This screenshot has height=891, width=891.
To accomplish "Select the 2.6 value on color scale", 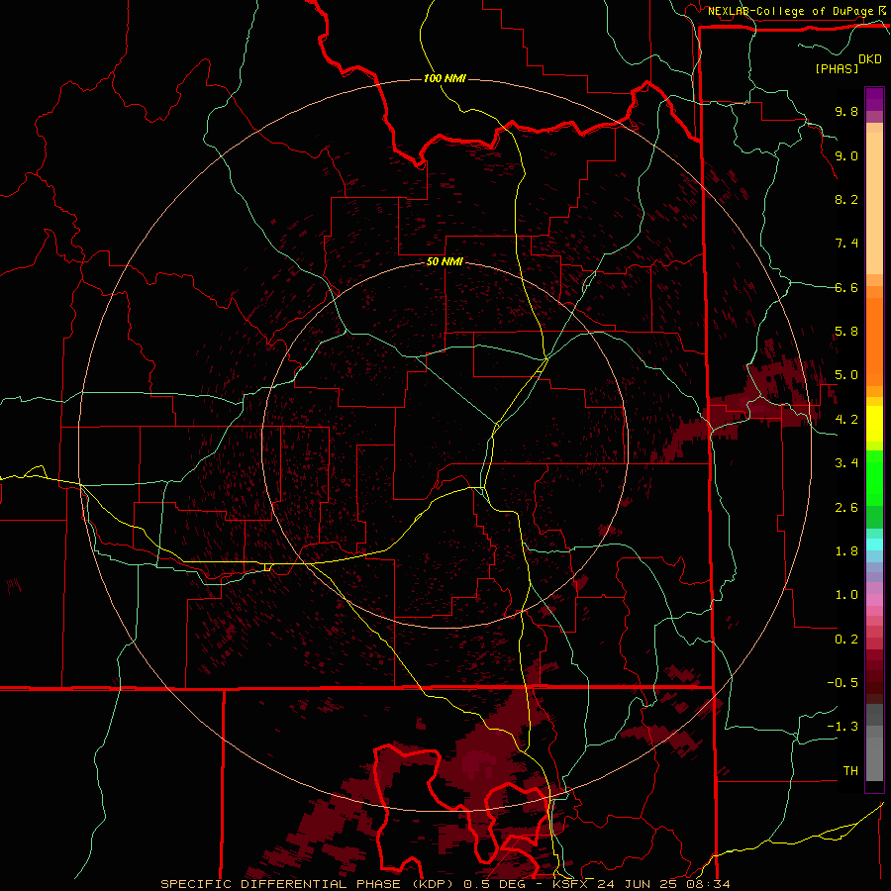I will [x=846, y=508].
